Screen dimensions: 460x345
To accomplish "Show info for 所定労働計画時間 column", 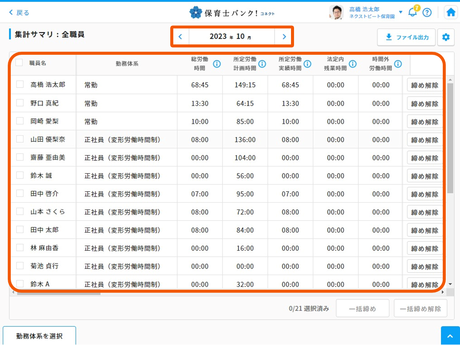I will [x=262, y=64].
